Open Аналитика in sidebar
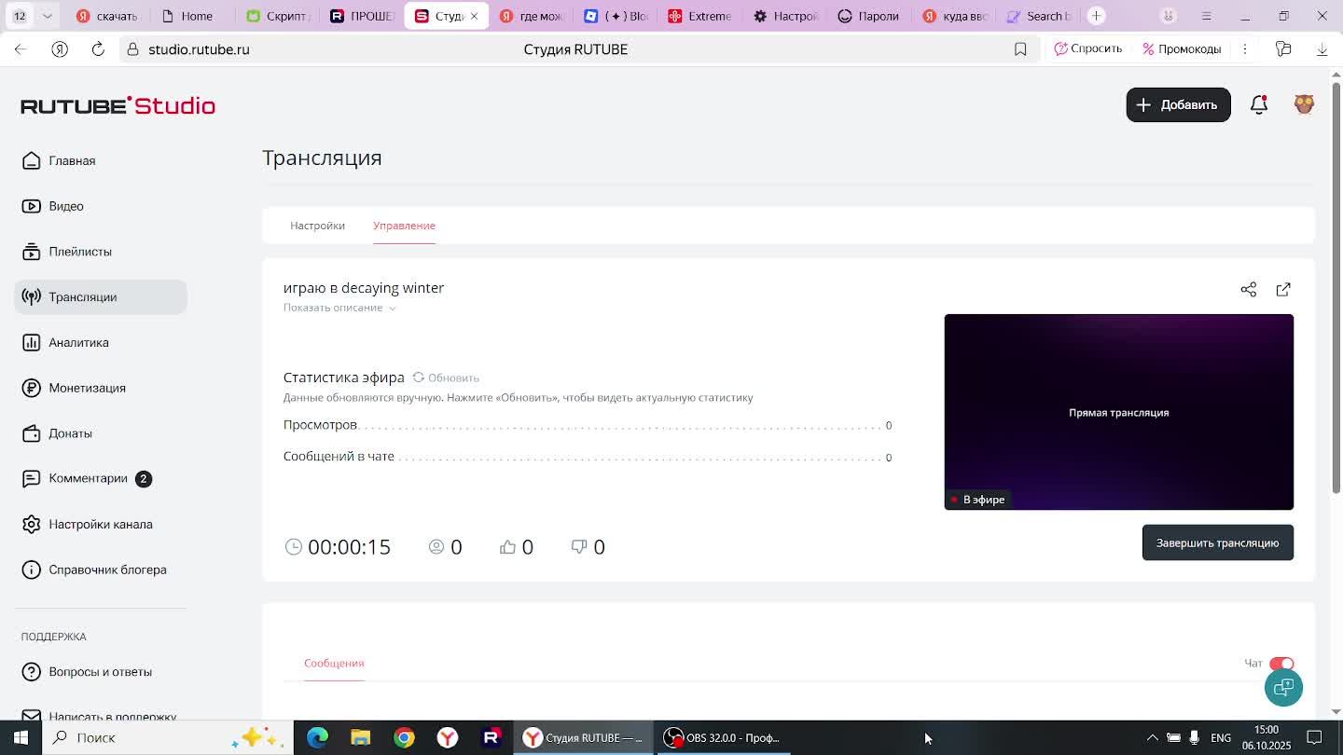 click(x=101, y=343)
